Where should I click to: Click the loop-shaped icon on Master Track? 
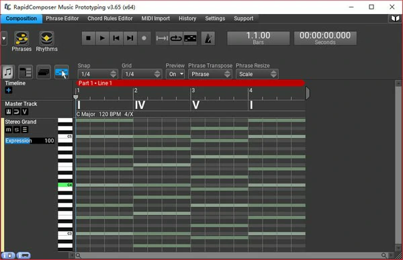[x=16, y=112]
